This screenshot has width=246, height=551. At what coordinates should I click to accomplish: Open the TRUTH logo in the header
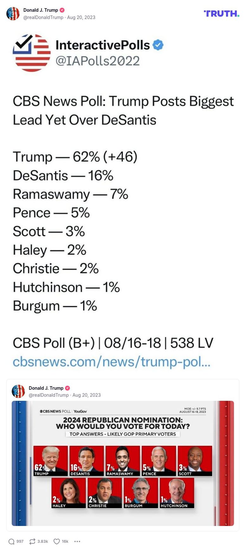pos(221,14)
